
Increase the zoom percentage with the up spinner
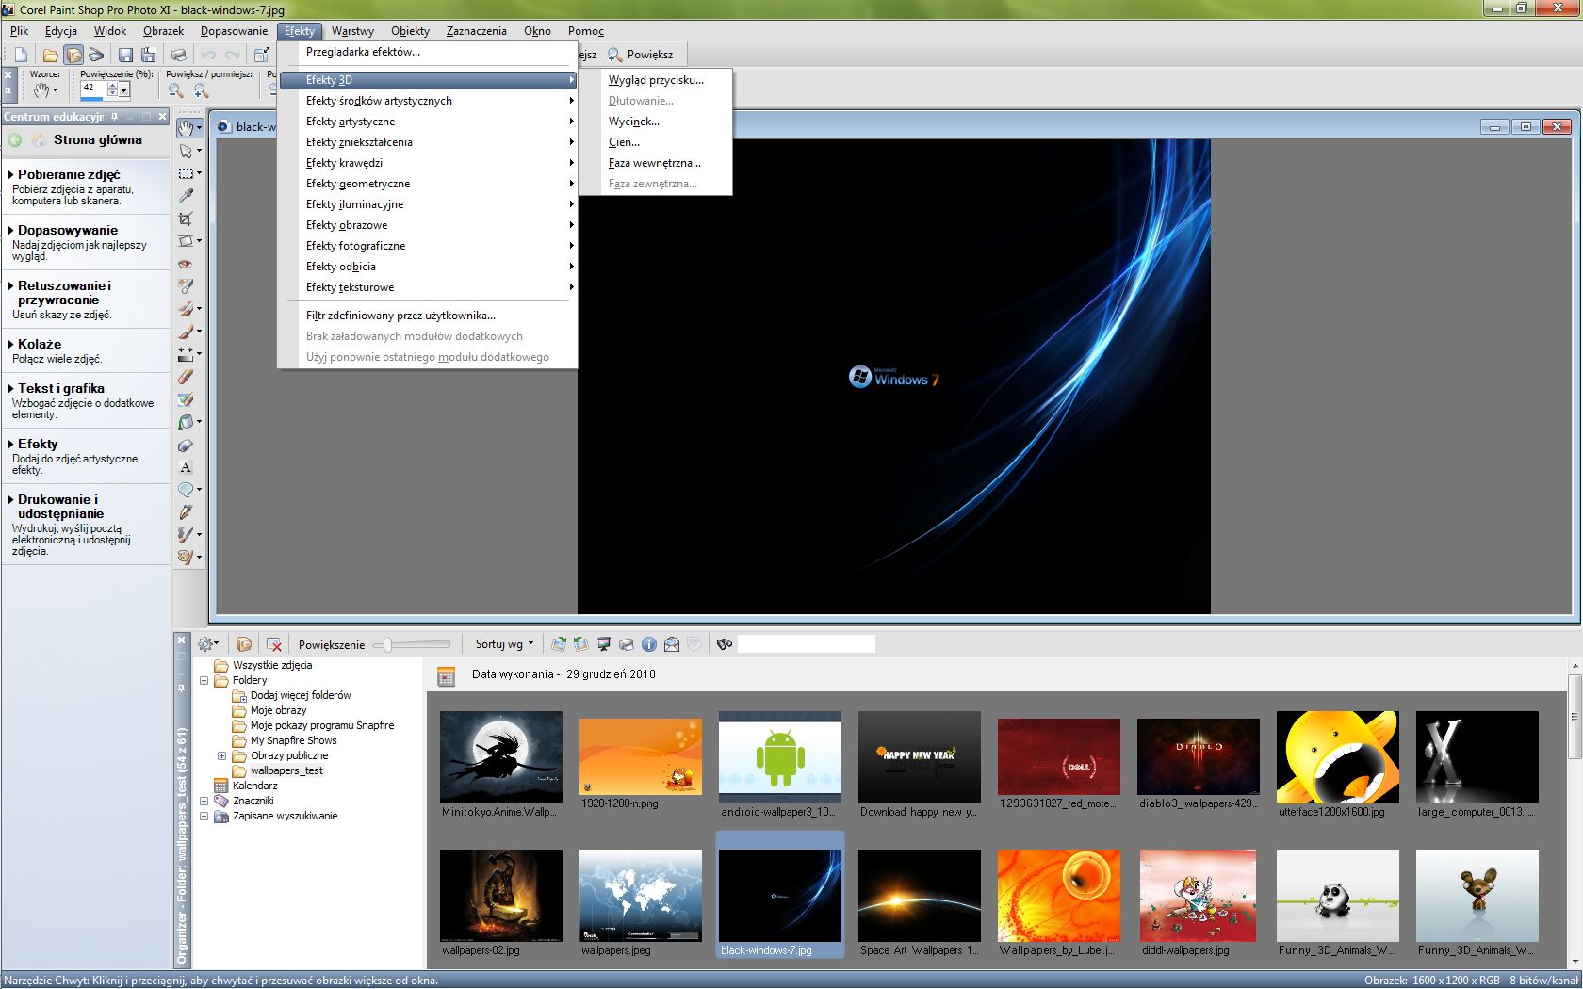click(112, 86)
